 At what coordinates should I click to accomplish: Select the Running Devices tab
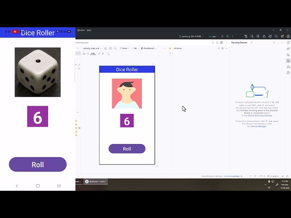[x=239, y=43]
